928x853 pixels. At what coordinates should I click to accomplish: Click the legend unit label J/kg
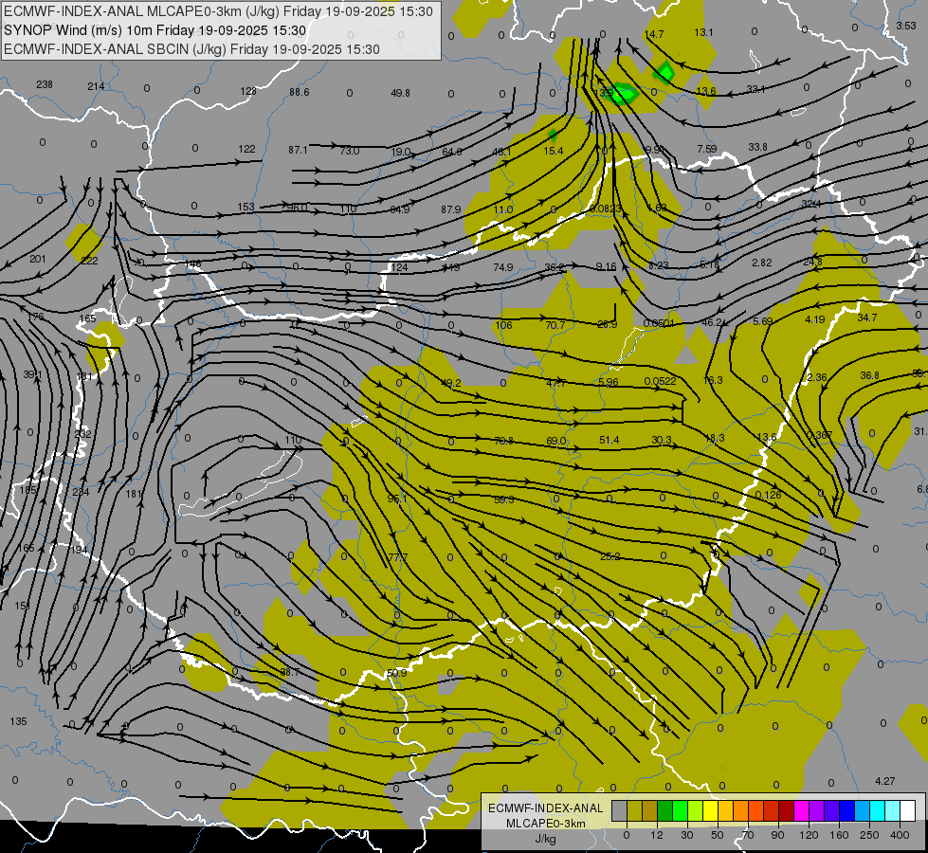tap(545, 838)
